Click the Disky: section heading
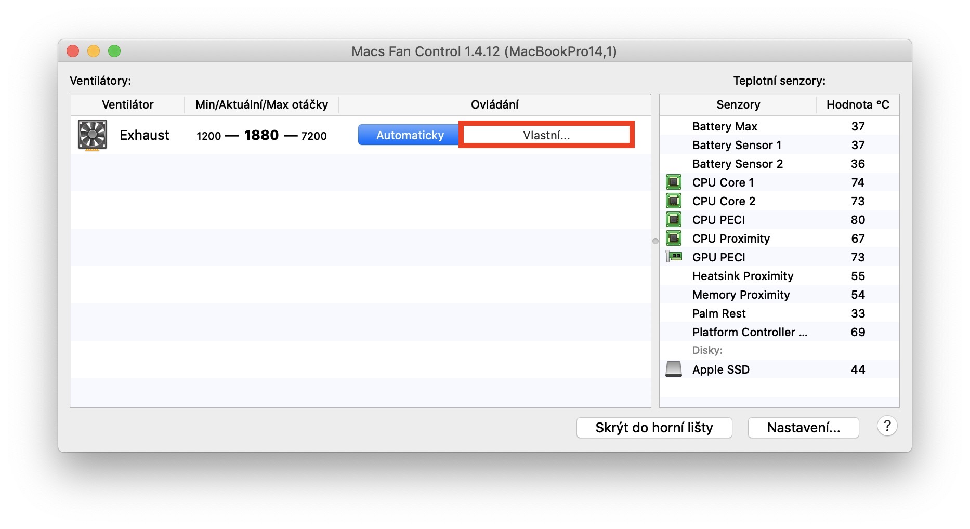Image resolution: width=970 pixels, height=529 pixels. point(707,350)
